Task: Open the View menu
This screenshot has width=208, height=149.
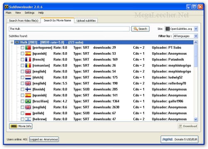Action: coord(18,13)
